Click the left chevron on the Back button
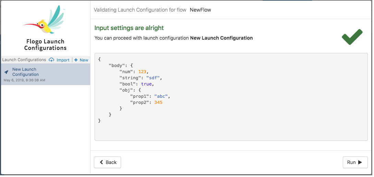Image resolution: width=374 pixels, height=177 pixels. (101, 162)
